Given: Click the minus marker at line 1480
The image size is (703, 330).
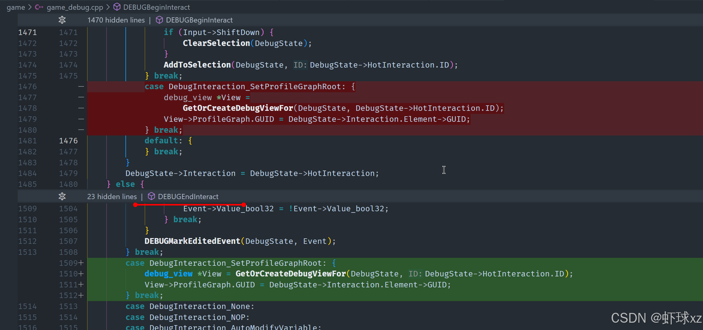Looking at the screenshot, I should (81, 130).
